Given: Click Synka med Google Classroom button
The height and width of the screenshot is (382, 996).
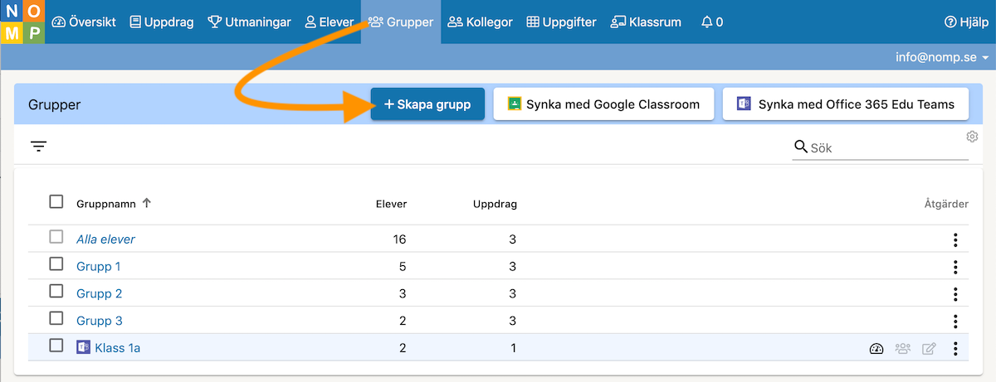Looking at the screenshot, I should (603, 104).
